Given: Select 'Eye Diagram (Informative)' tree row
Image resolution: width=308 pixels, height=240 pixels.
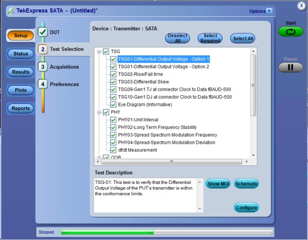Looking at the screenshot, I should point(145,104).
